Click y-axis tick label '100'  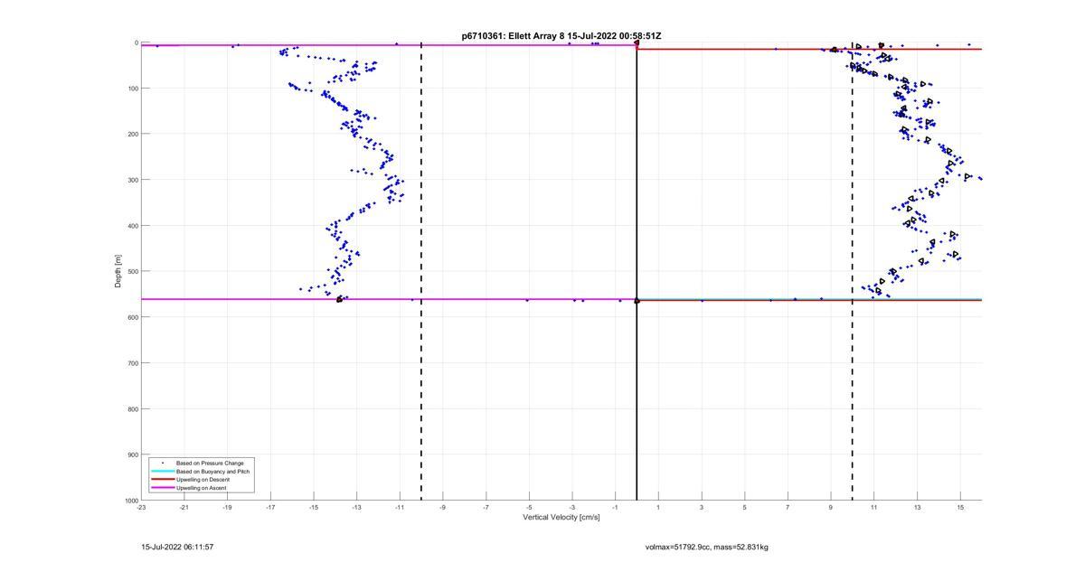point(132,89)
